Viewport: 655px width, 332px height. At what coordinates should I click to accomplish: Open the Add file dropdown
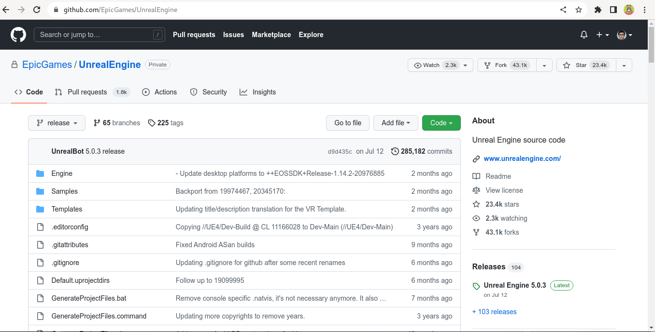[396, 123]
